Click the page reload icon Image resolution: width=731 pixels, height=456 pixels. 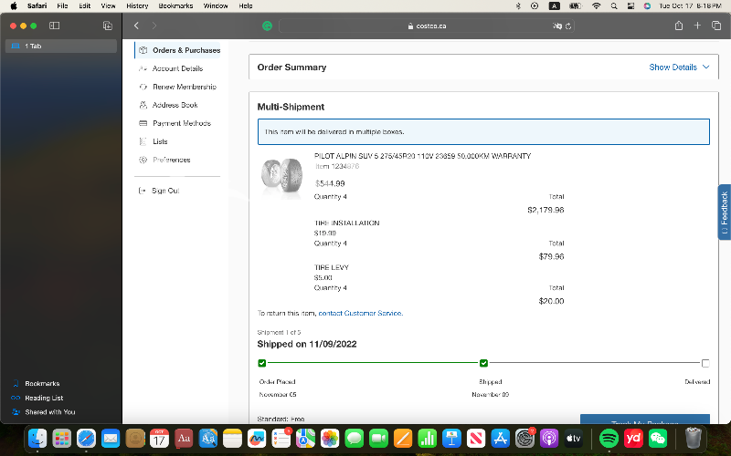tap(570, 26)
